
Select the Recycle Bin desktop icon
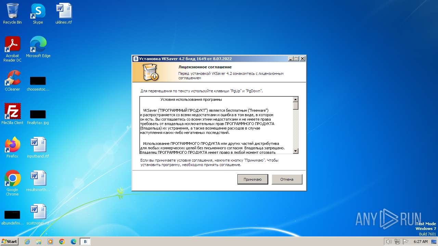click(x=12, y=14)
